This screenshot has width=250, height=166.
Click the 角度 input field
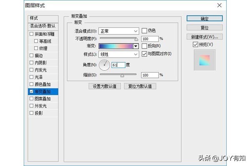[118, 65]
